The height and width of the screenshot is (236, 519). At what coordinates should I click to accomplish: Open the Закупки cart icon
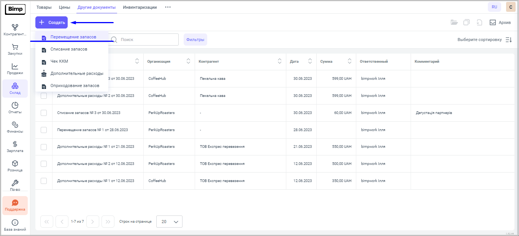[x=15, y=50]
